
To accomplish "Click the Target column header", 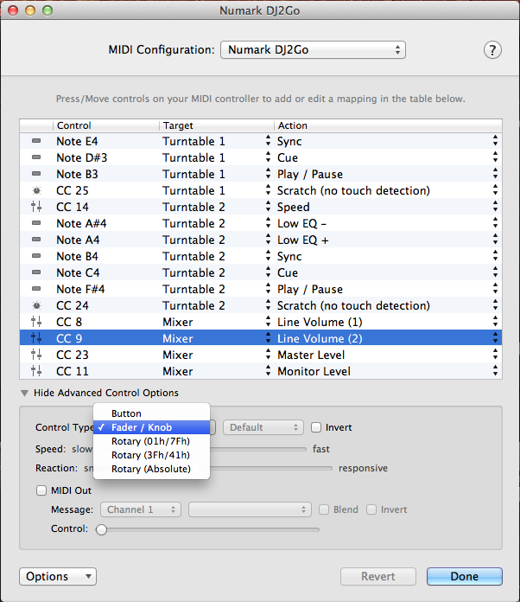I will [217, 125].
